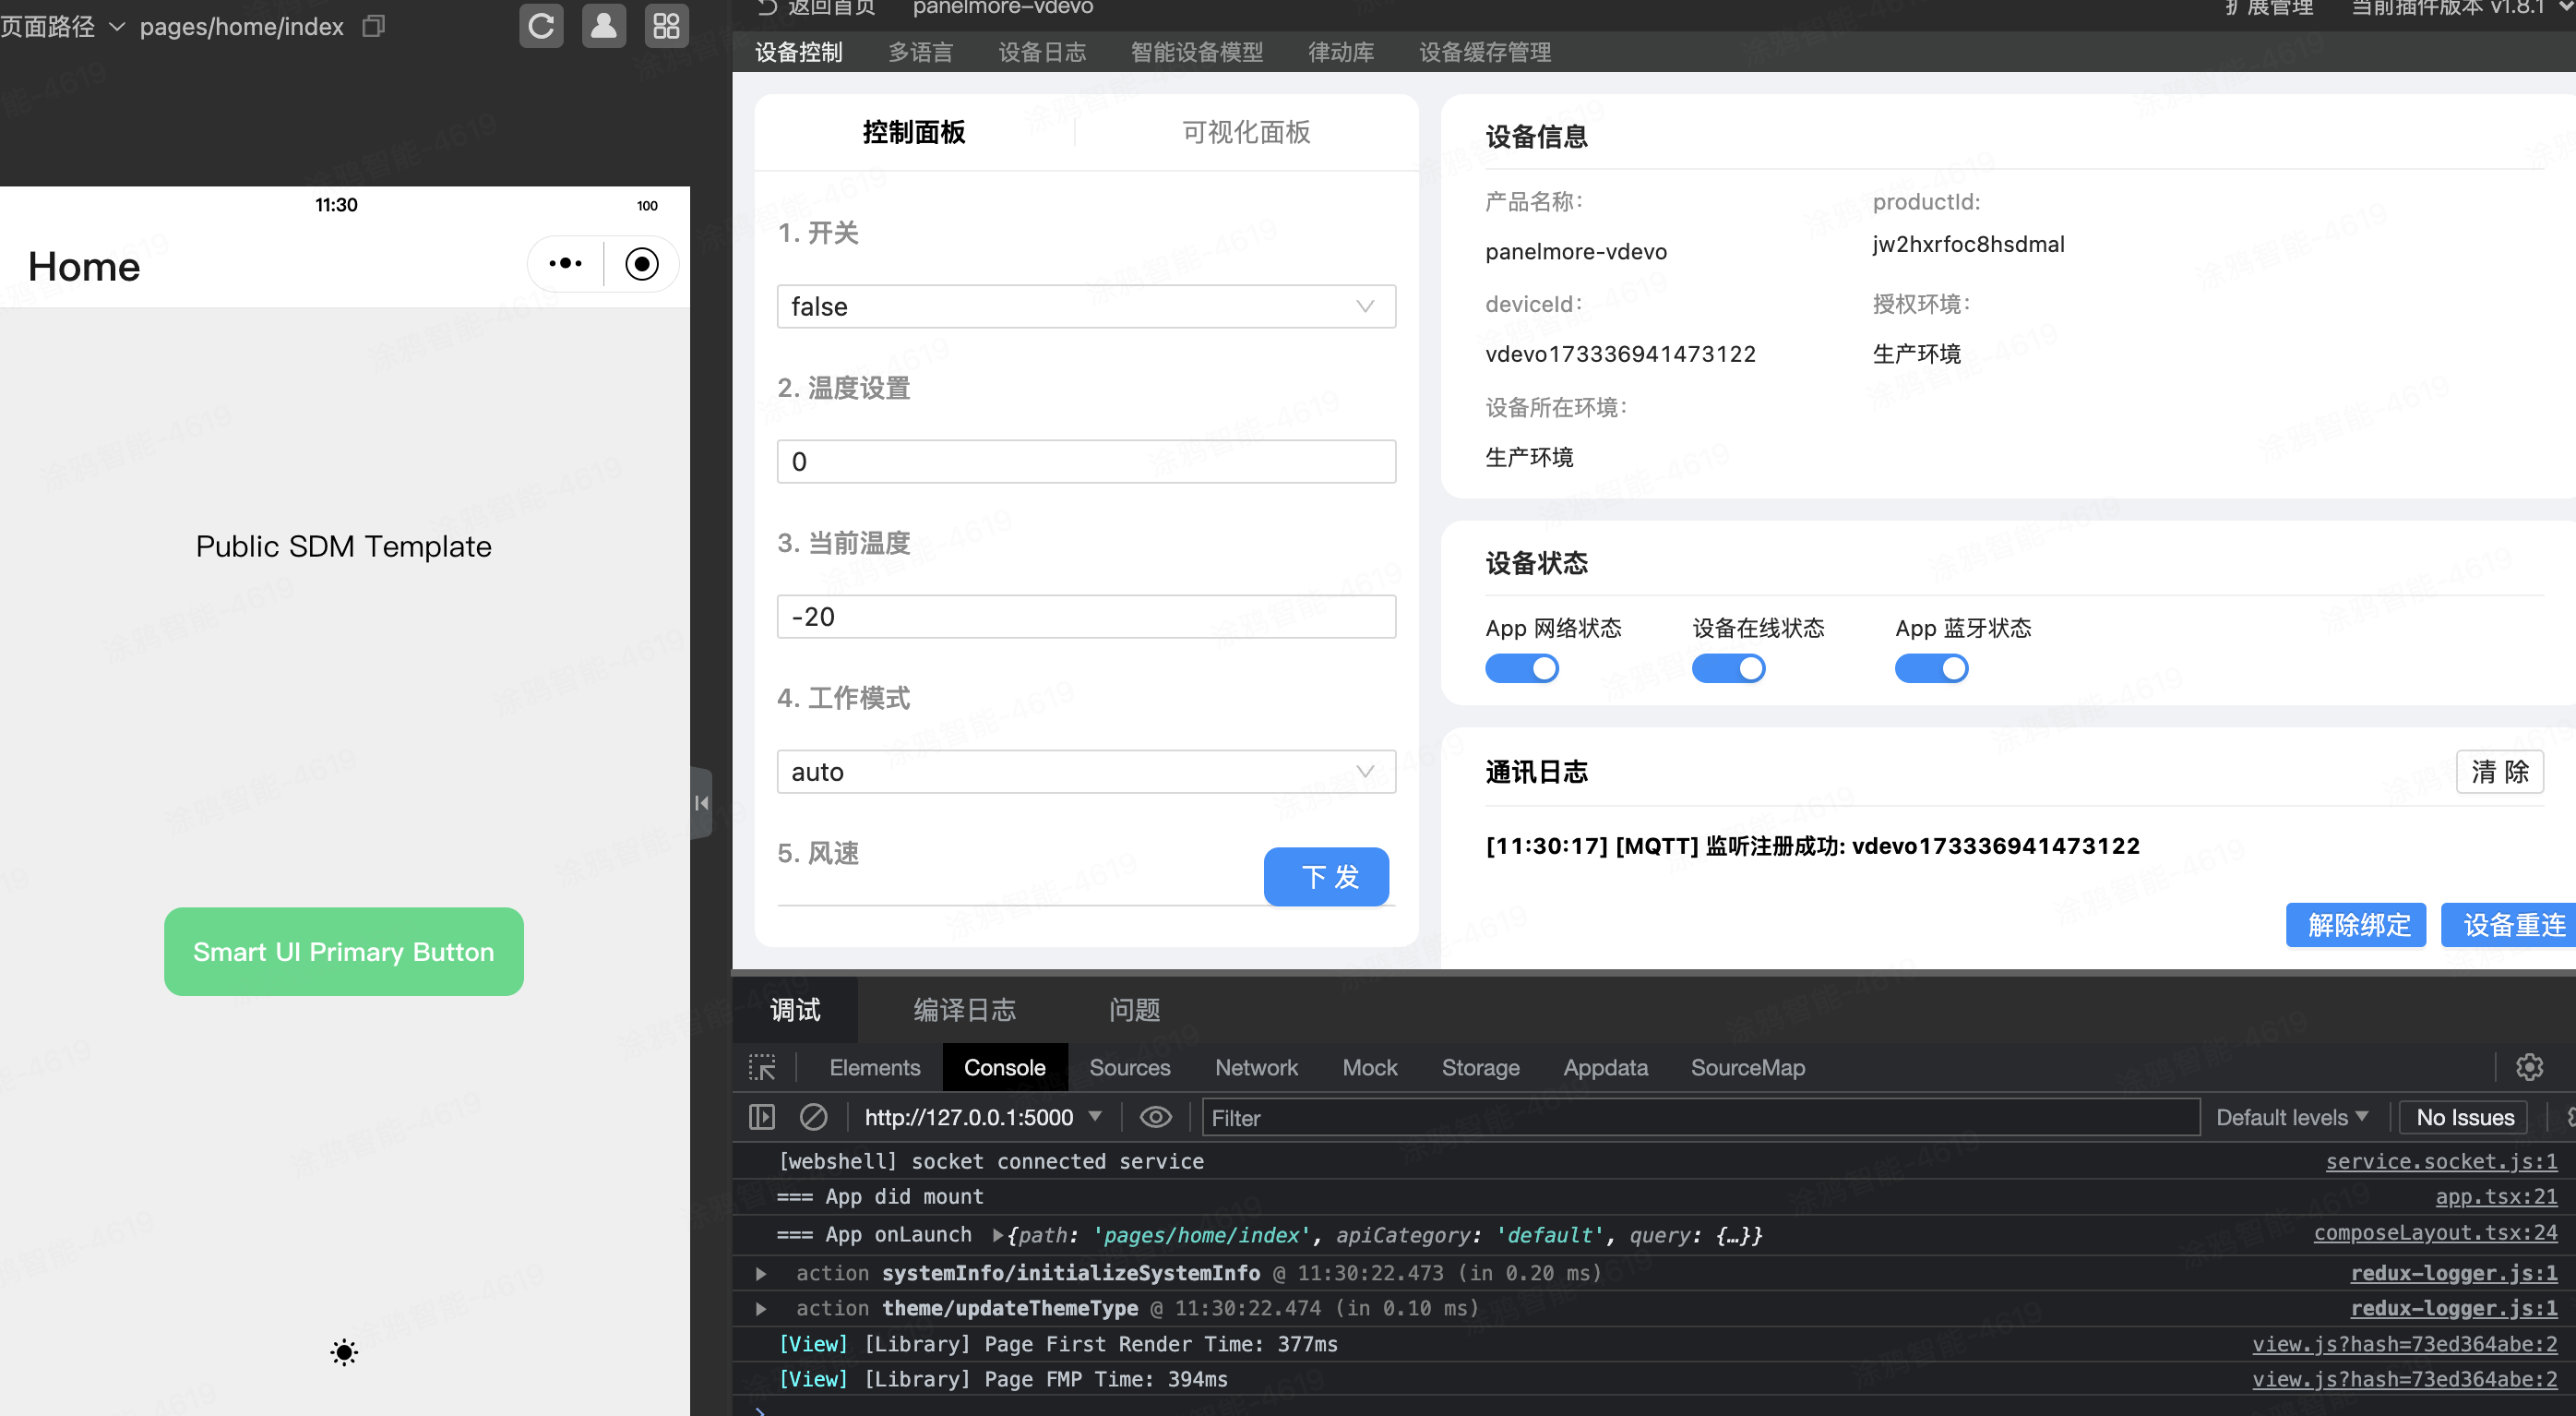Click the clear console icon
Screen dimensions: 2576x1416
[813, 1117]
